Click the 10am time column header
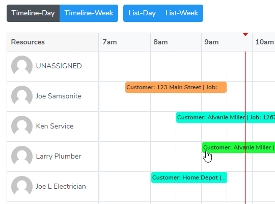This screenshot has height=204, width=275. [264, 42]
